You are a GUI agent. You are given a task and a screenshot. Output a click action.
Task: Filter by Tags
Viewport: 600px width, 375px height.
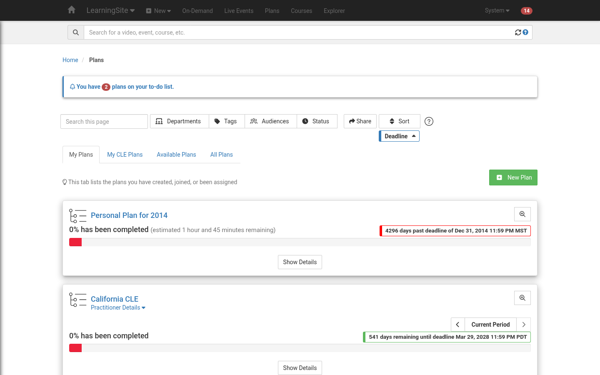tap(227, 121)
